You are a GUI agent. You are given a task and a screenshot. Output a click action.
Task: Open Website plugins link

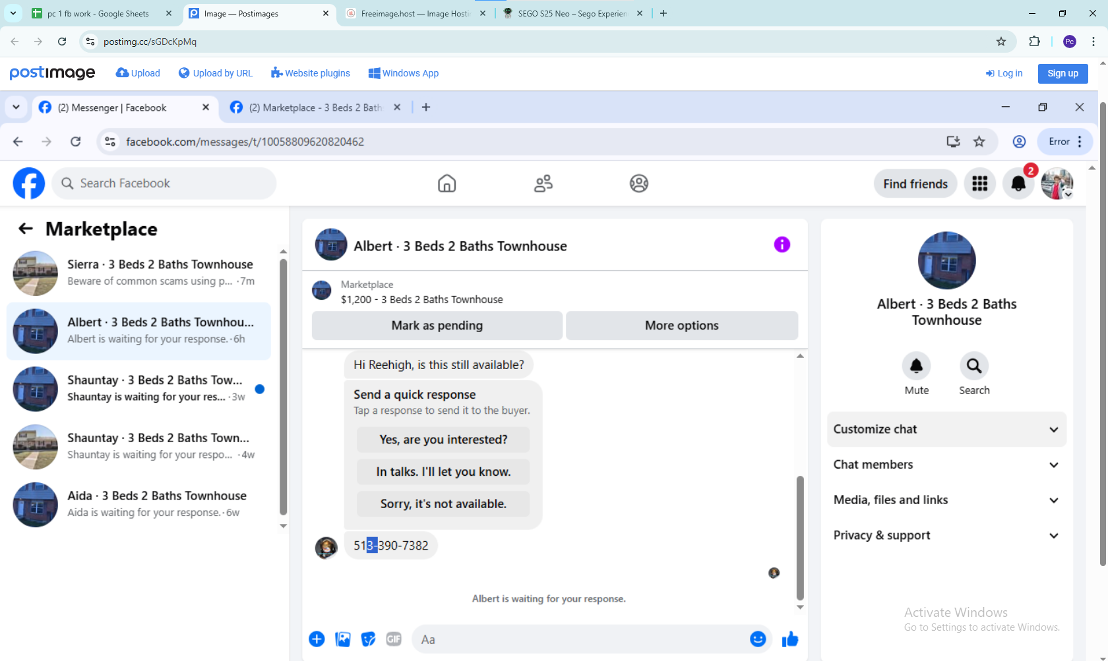coord(311,73)
